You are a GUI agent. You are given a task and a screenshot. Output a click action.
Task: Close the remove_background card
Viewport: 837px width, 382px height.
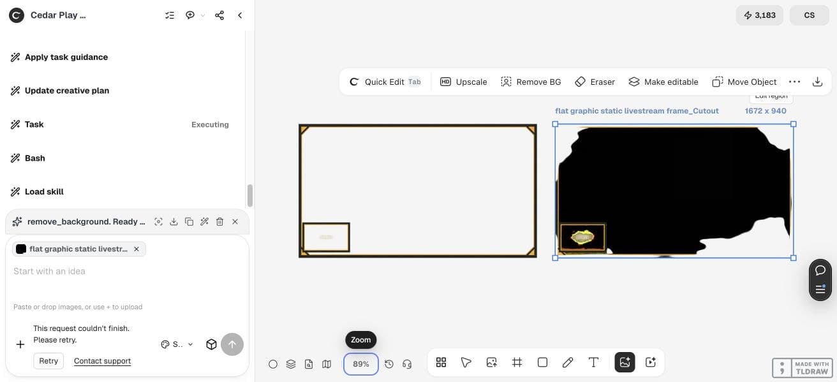click(235, 222)
